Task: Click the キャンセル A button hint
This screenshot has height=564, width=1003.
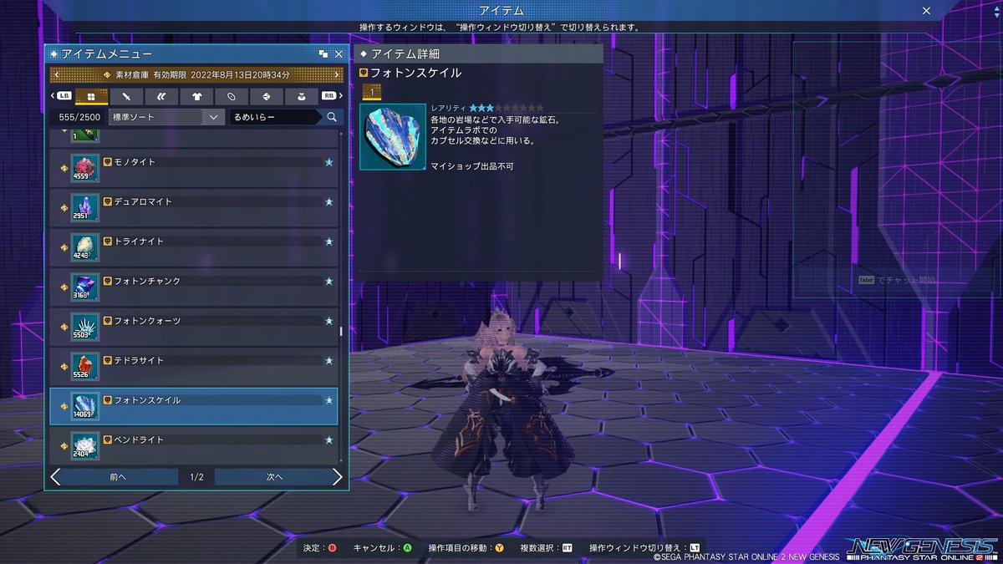Action: [x=383, y=548]
